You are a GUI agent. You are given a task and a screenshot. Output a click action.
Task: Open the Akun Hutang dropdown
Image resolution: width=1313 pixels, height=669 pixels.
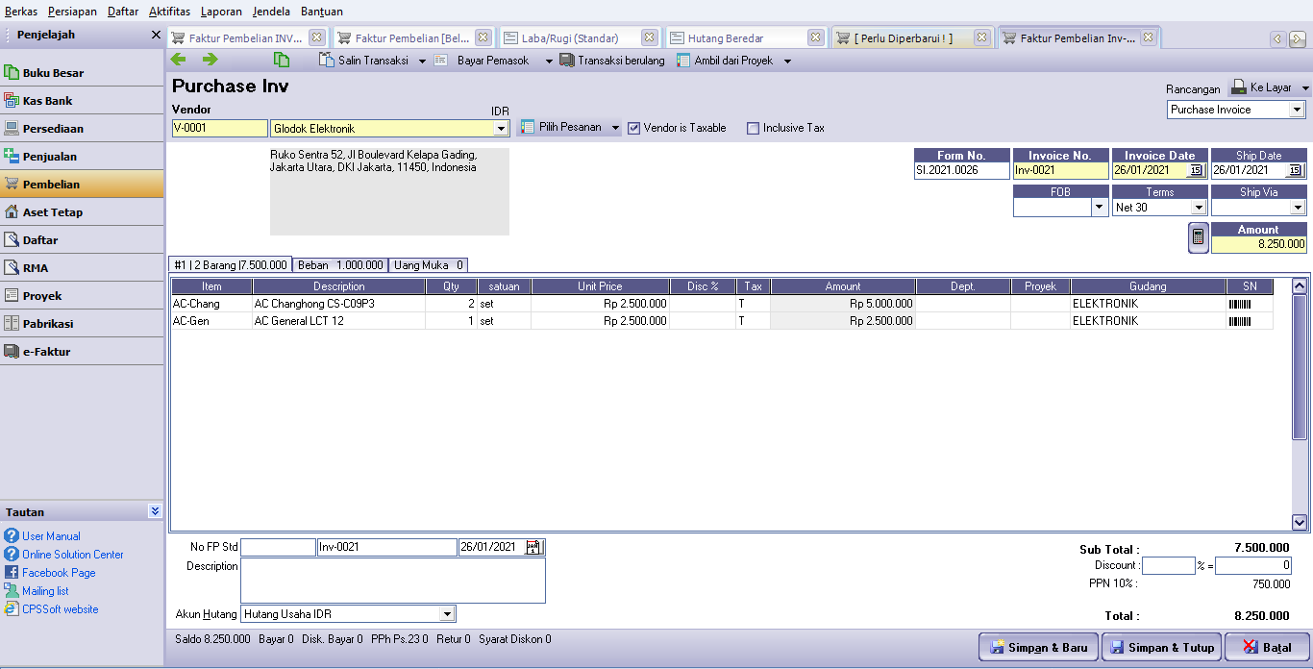(x=446, y=614)
